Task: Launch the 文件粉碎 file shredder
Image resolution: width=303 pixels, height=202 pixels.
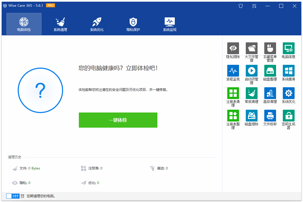Action: click(x=270, y=116)
